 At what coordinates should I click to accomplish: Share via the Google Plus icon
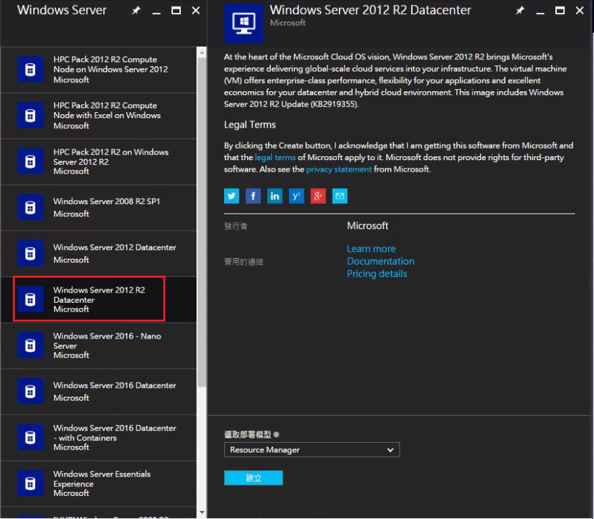[x=318, y=196]
